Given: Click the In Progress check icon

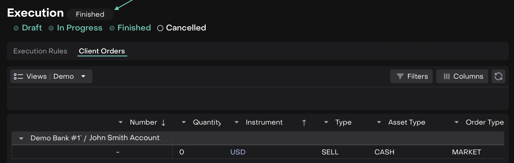Looking at the screenshot, I should coord(51,28).
